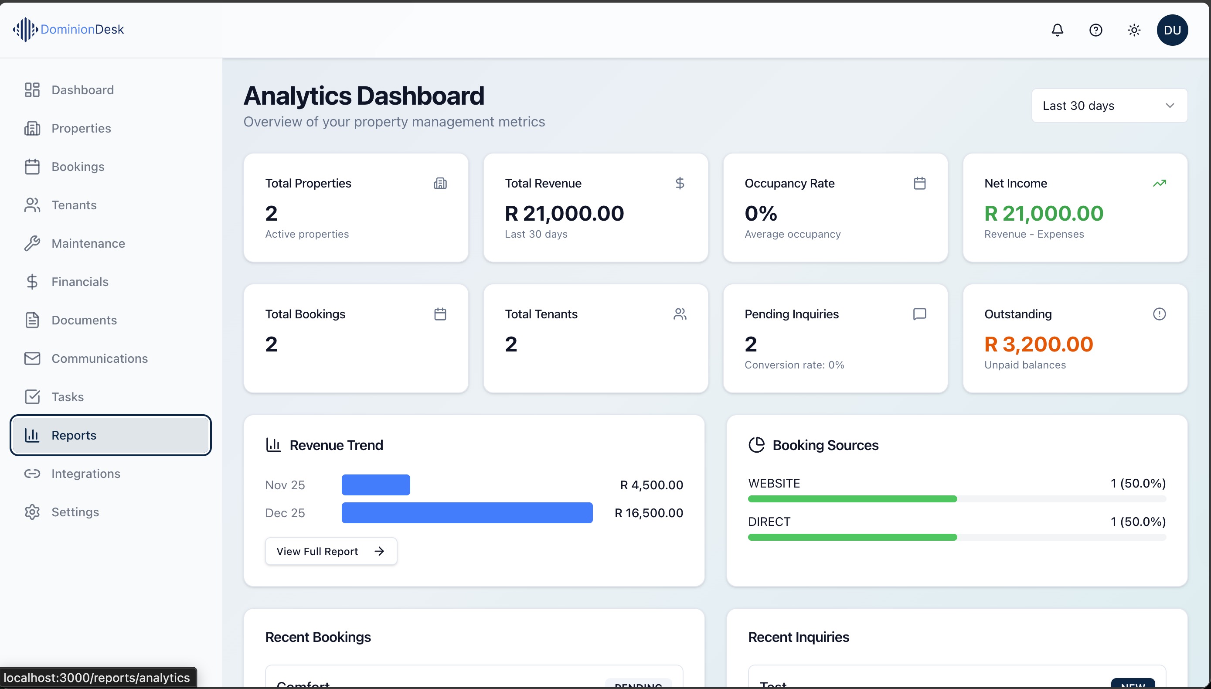
Task: Expand the time range chevron
Action: pyautogui.click(x=1170, y=105)
